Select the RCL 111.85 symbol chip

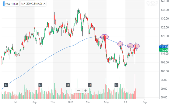[x=11, y=4]
